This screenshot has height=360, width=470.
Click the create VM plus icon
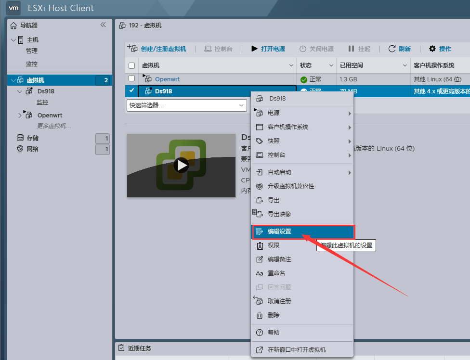click(x=132, y=48)
